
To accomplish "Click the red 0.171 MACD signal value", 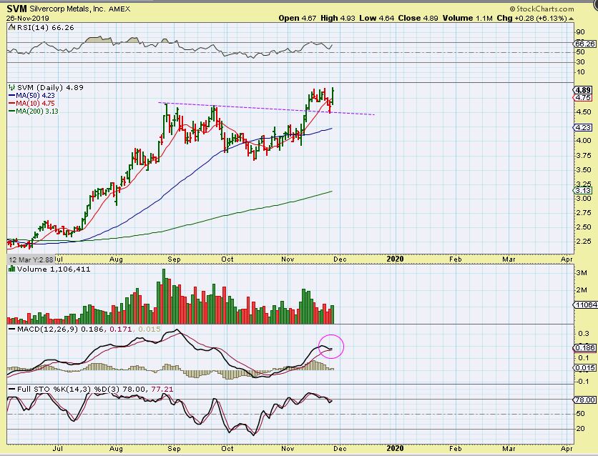I will click(120, 329).
